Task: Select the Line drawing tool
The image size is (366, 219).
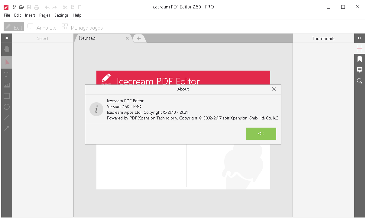Action: [x=7, y=118]
